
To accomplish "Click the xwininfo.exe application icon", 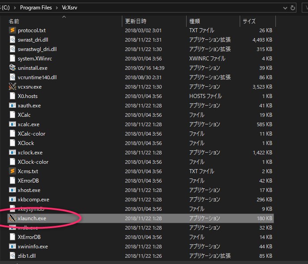I will [x=12, y=247].
